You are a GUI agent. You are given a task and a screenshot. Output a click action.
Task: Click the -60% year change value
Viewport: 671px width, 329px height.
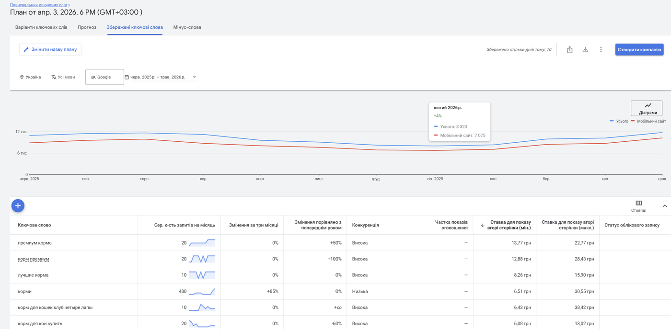335,324
